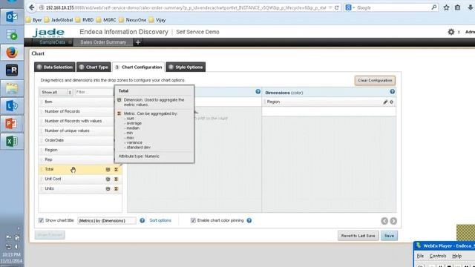Open the NexusOne bookmark folder
Screen dimensions: 475x267
tap(133, 20)
